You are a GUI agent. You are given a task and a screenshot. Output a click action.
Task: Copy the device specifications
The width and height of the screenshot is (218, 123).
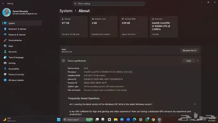point(188,61)
